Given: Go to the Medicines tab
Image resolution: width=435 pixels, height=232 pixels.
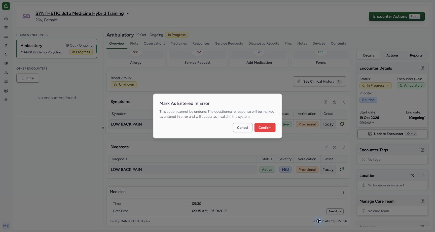Looking at the screenshot, I should click(179, 43).
